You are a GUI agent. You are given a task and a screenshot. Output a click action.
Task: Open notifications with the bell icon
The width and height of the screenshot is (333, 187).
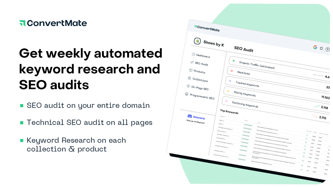coord(321,48)
